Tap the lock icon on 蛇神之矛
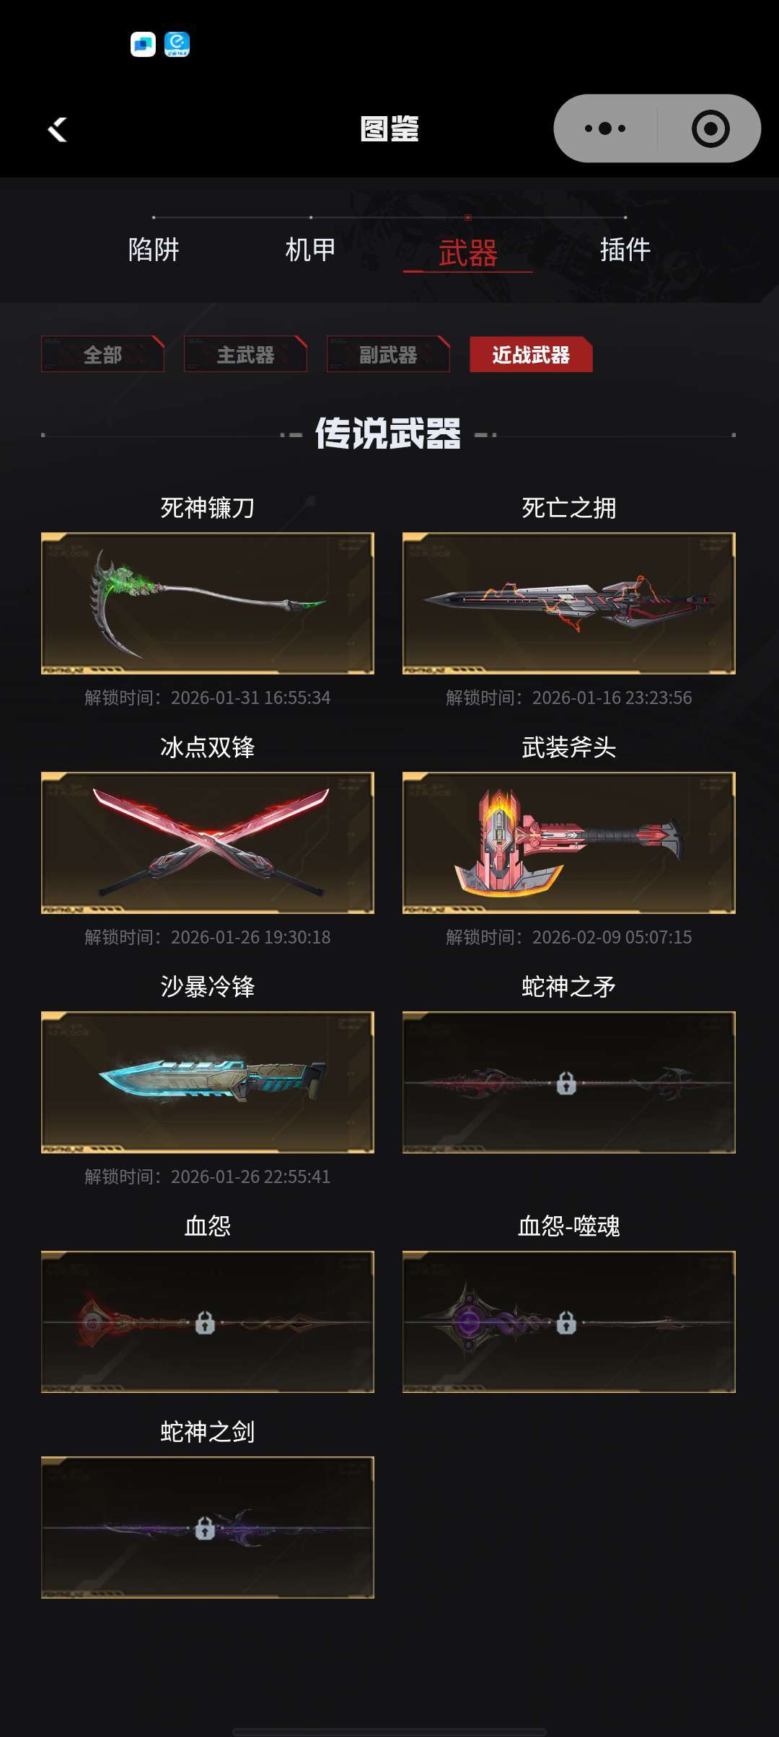The width and height of the screenshot is (779, 1737). [566, 1083]
